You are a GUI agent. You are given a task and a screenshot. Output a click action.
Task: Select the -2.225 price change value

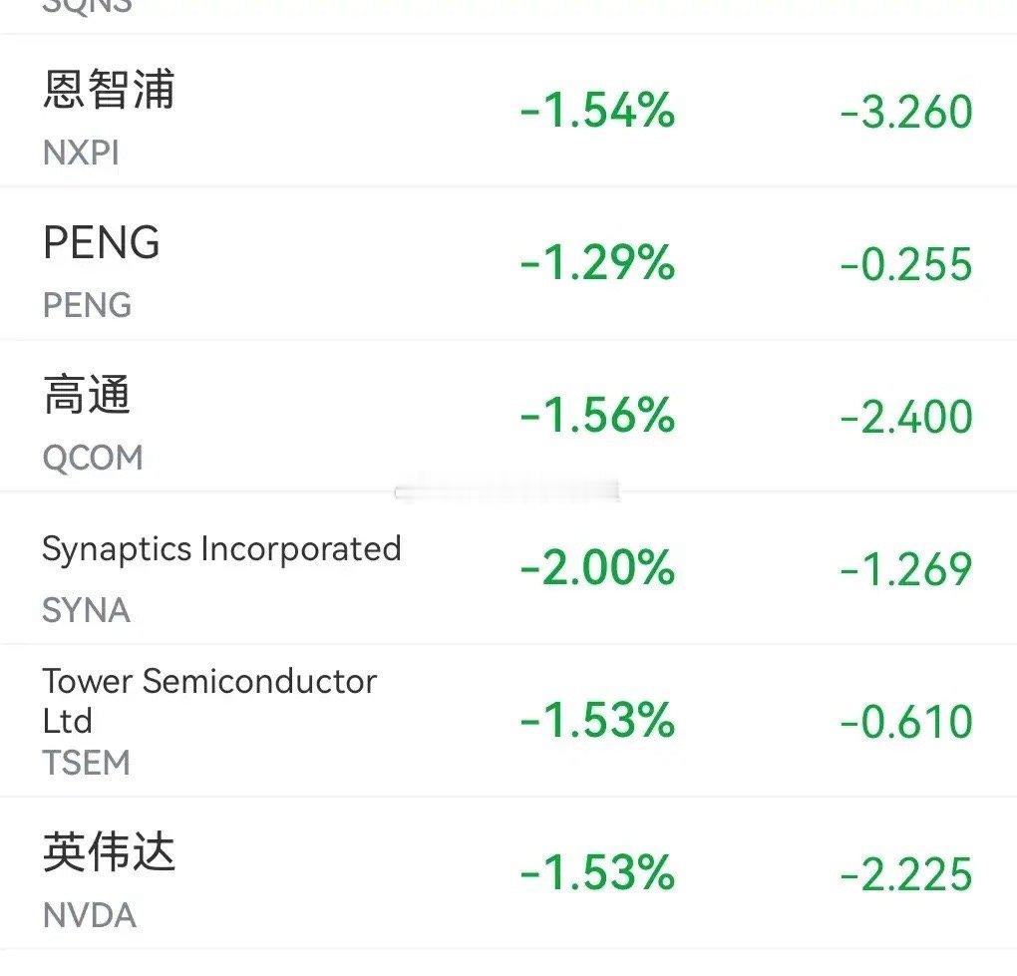906,874
